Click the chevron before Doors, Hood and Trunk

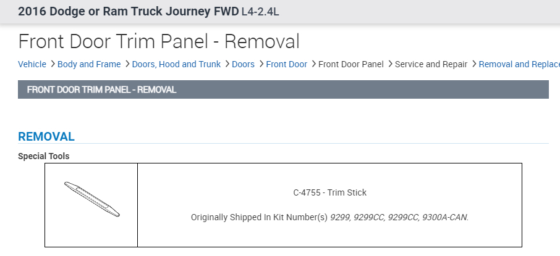[126, 64]
